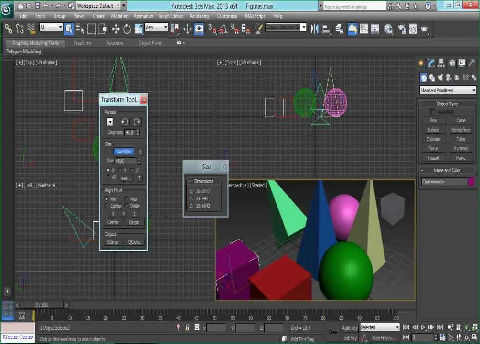Click the Play Animation button
The width and height of the screenshot is (480, 344).
[423, 327]
